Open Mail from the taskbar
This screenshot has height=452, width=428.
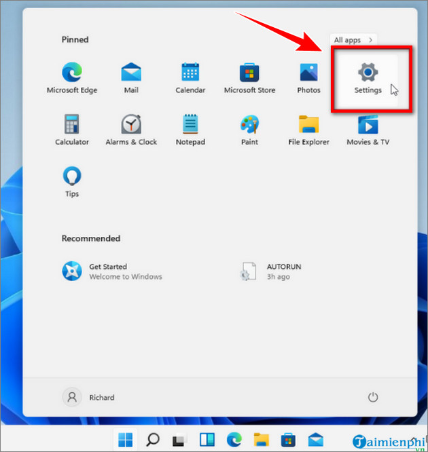coord(315,440)
